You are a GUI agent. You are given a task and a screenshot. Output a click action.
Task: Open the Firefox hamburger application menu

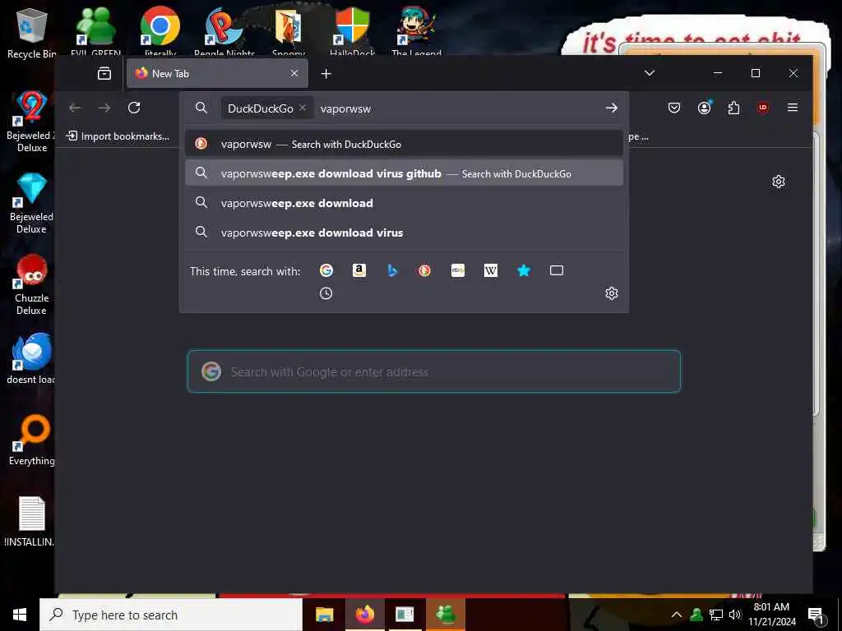coord(792,108)
